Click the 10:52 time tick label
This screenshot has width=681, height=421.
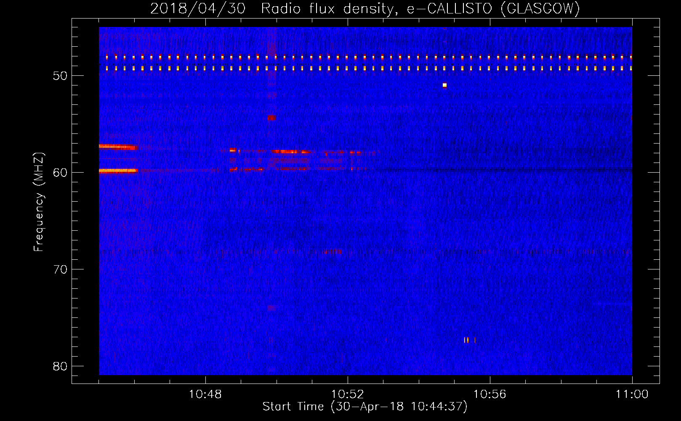[x=348, y=394]
